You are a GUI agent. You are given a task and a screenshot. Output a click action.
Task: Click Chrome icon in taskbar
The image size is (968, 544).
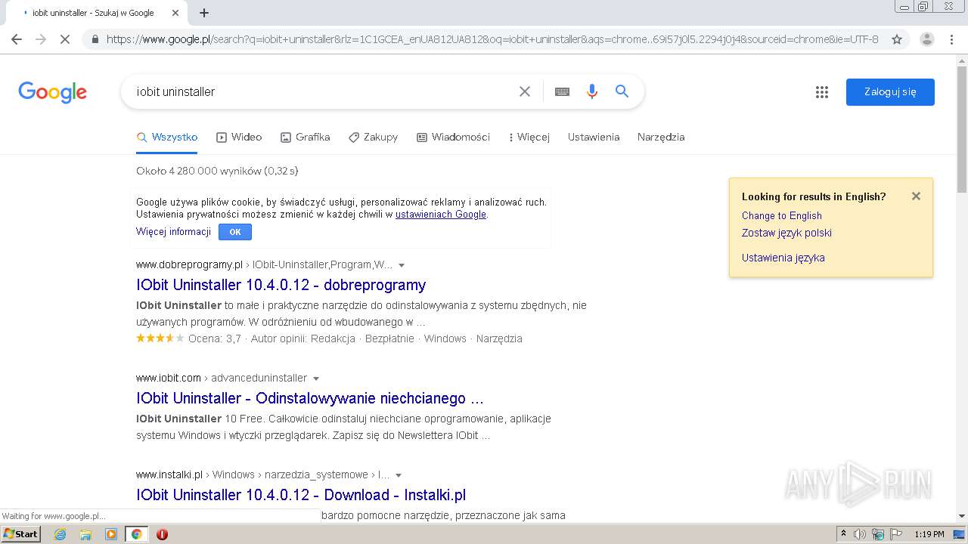pyautogui.click(x=136, y=534)
